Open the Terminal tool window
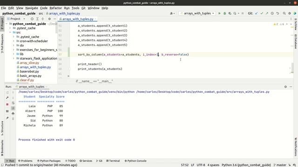This screenshot has width=298, height=167. pyautogui.click(x=113, y=161)
